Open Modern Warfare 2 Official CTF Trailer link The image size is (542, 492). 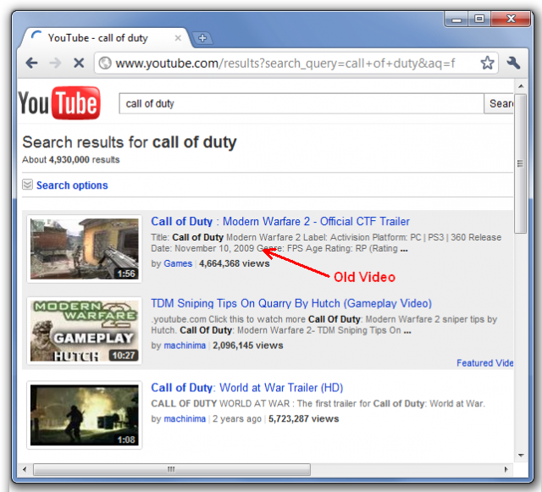279,222
